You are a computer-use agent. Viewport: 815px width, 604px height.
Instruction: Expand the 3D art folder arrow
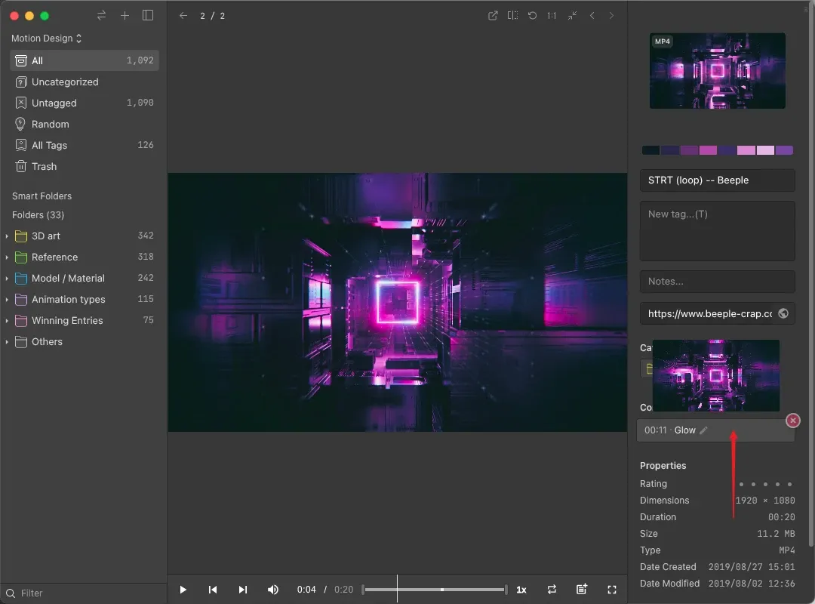click(7, 236)
